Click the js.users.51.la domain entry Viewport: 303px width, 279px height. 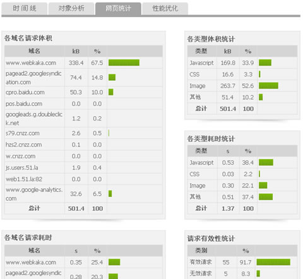click(22, 168)
